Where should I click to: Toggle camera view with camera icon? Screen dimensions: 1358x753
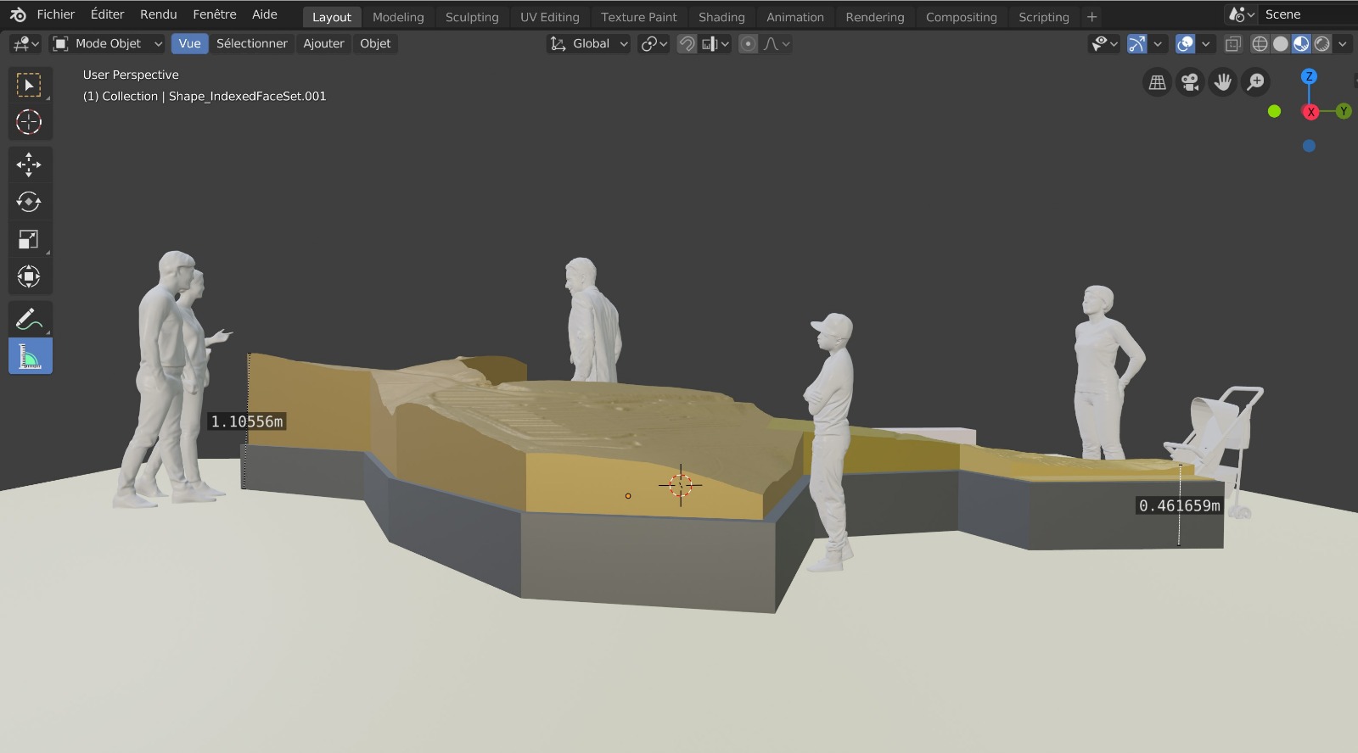1190,82
